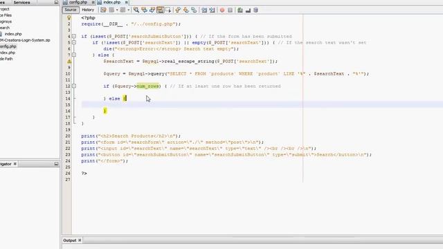Click the Back navigation toolbar button
The image size is (443, 249).
(111, 10)
